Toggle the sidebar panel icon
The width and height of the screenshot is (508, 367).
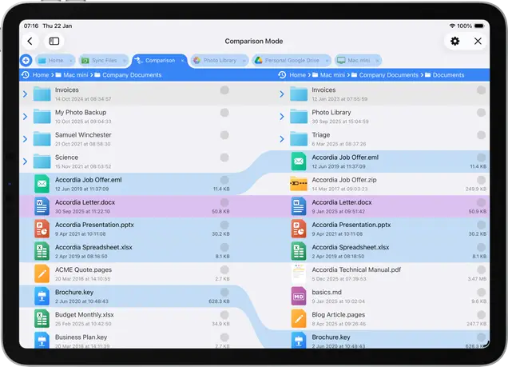54,41
